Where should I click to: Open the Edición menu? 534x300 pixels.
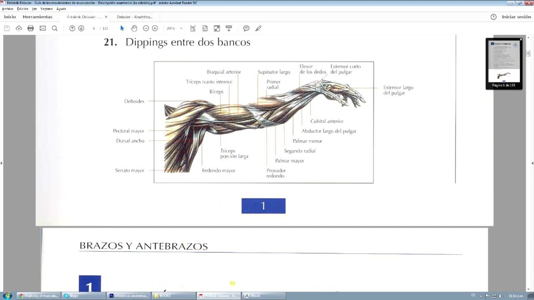click(23, 9)
